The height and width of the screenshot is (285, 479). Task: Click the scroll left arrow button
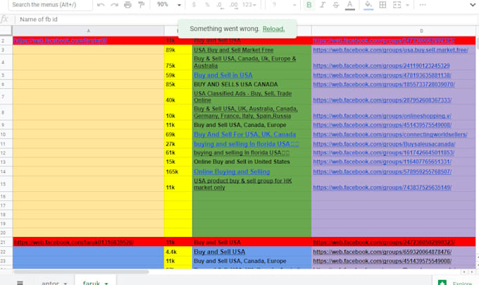(464, 272)
